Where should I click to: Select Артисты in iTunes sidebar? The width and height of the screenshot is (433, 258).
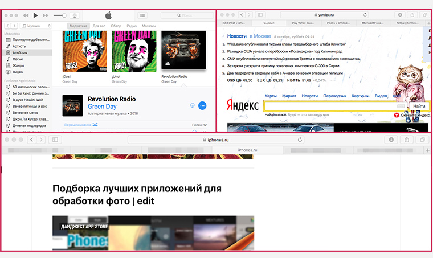pos(27,46)
